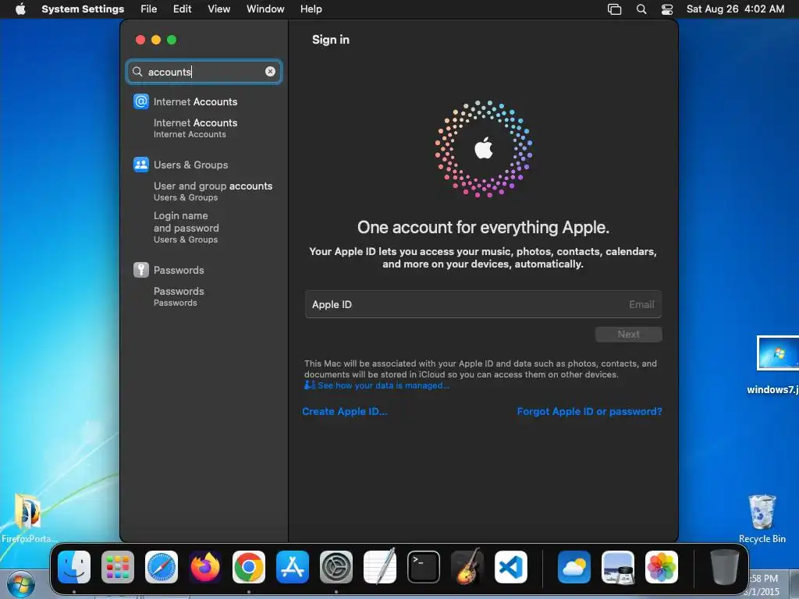Image resolution: width=799 pixels, height=599 pixels.
Task: Click the Apple logo menu
Action: (x=20, y=9)
